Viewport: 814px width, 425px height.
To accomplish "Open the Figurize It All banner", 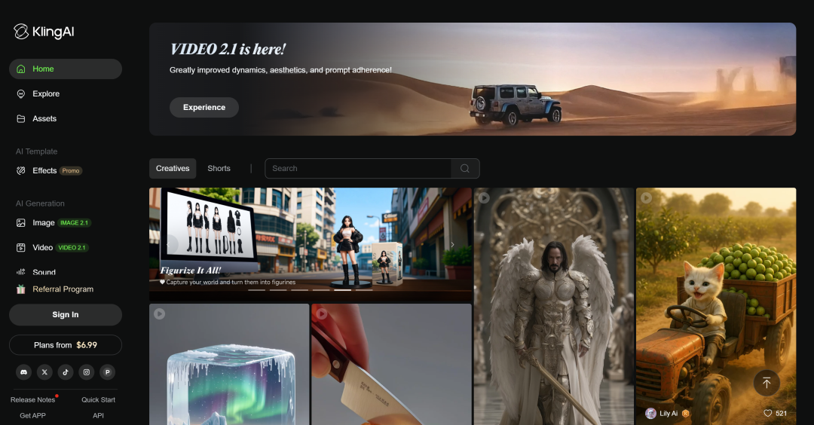I will tap(311, 244).
